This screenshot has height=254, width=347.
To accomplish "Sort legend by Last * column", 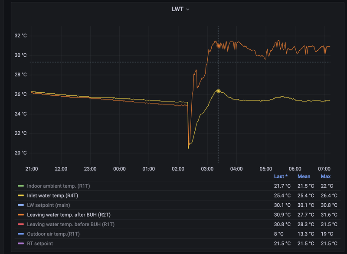I will [280, 176].
